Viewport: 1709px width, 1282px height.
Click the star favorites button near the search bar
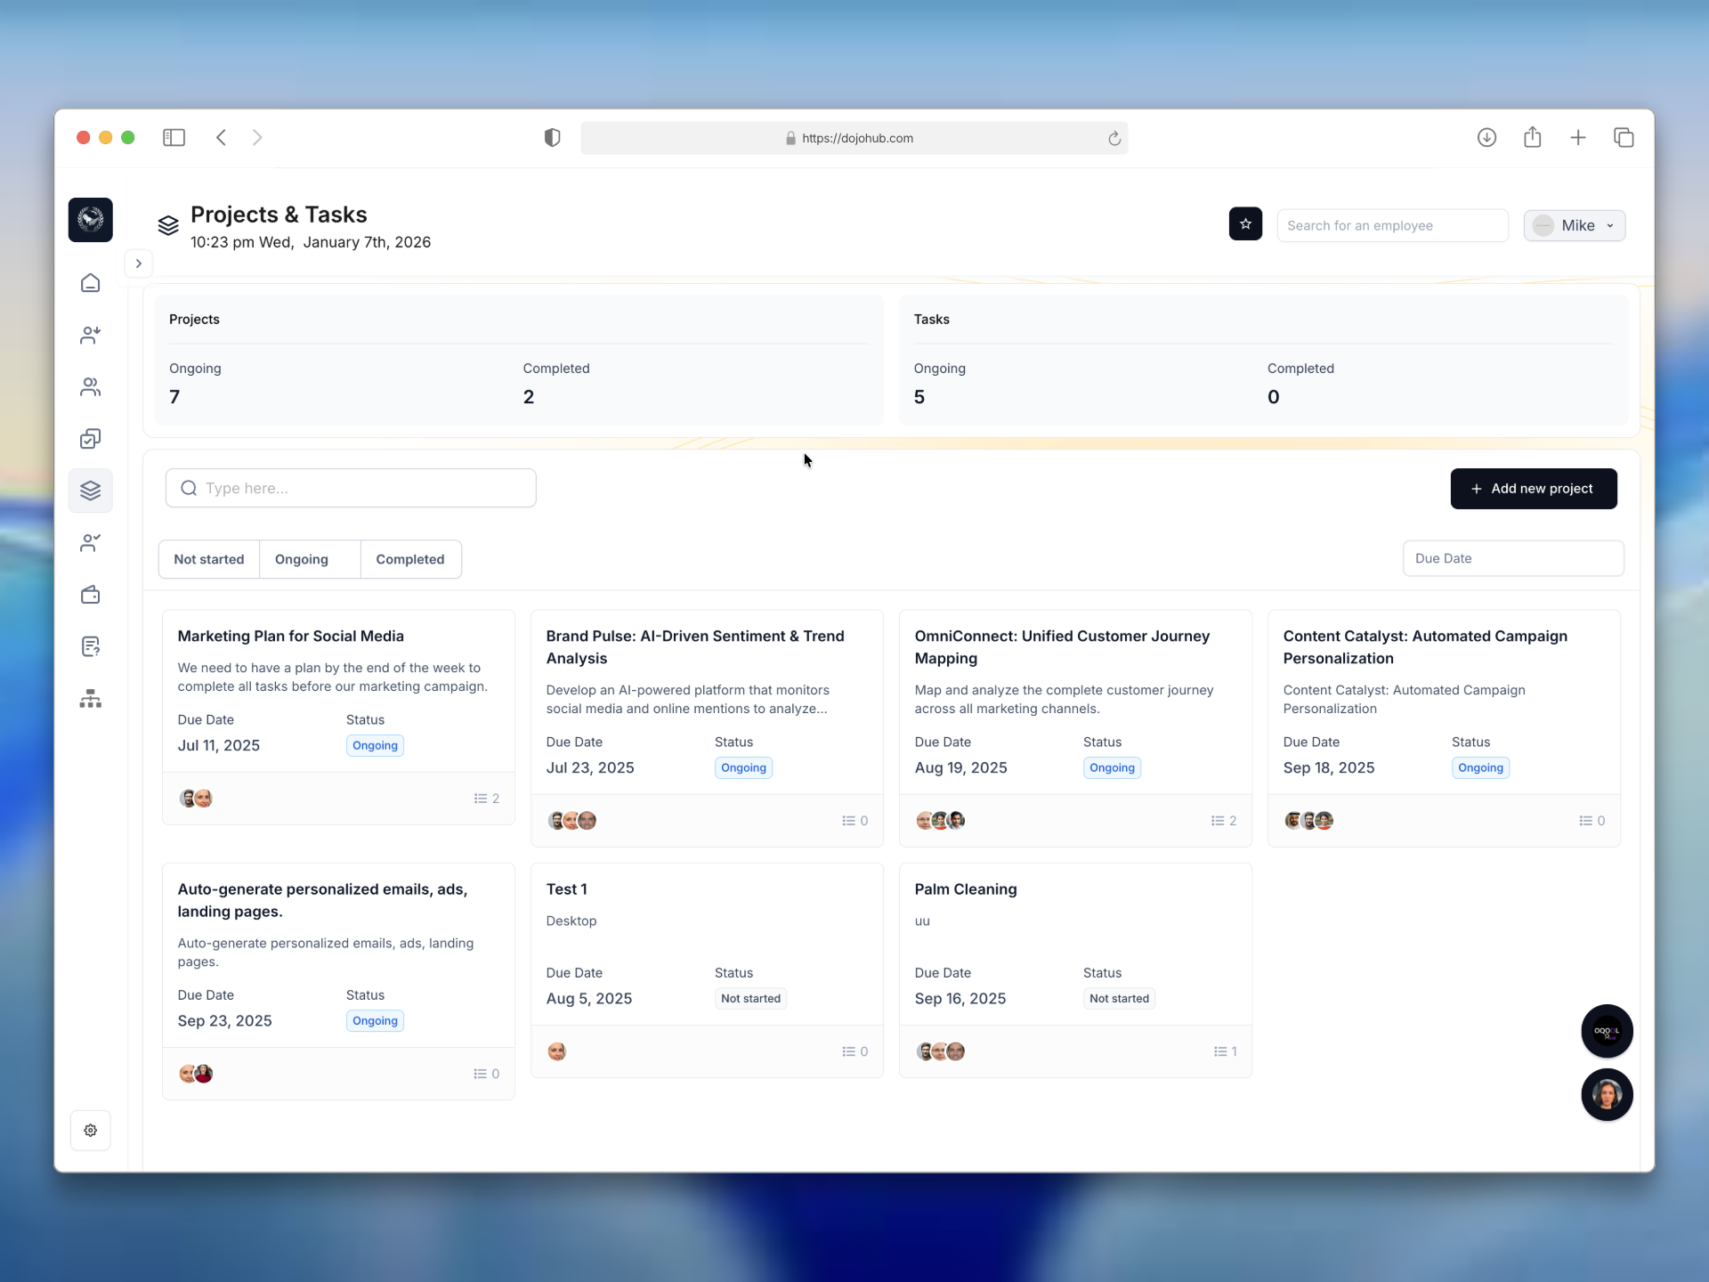tap(1244, 223)
